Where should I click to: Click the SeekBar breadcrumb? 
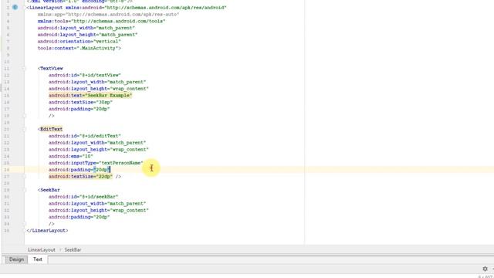pyautogui.click(x=73, y=249)
